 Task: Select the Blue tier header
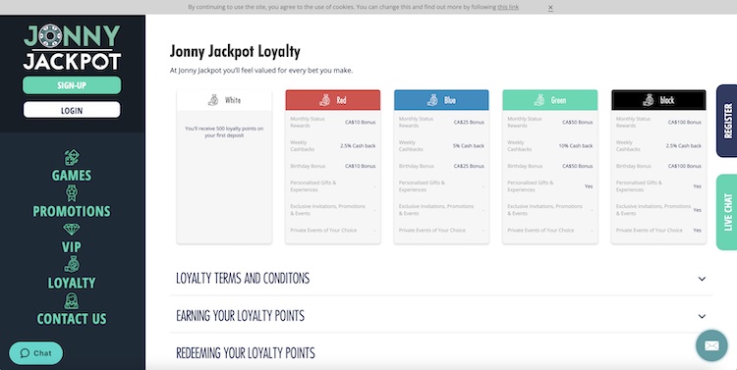(x=441, y=100)
